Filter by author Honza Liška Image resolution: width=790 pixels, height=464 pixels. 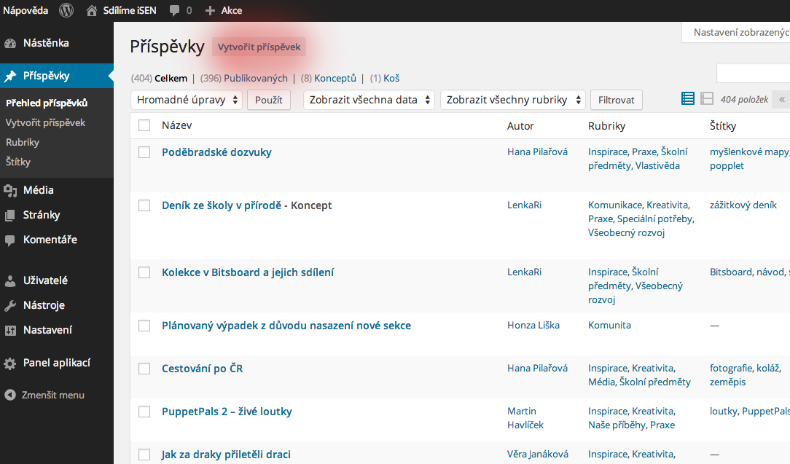click(x=533, y=326)
